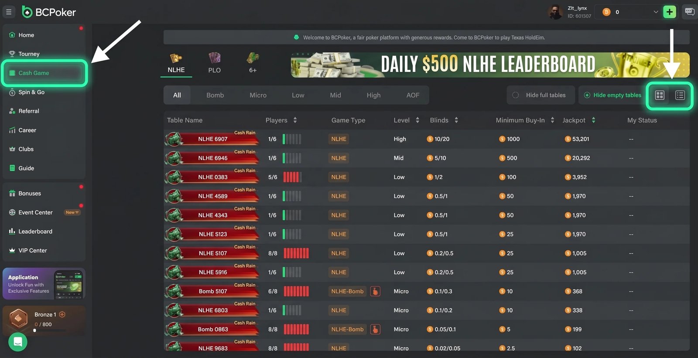
Task: Open Career page in sidebar
Action: click(44, 130)
